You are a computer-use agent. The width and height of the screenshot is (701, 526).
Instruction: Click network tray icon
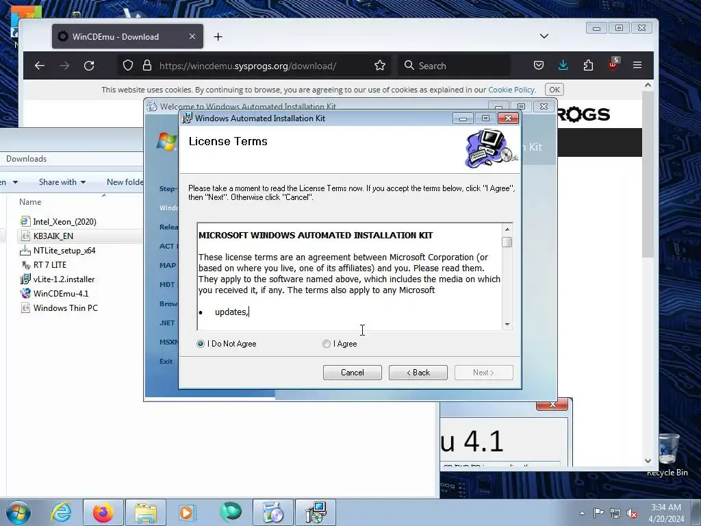tap(615, 513)
